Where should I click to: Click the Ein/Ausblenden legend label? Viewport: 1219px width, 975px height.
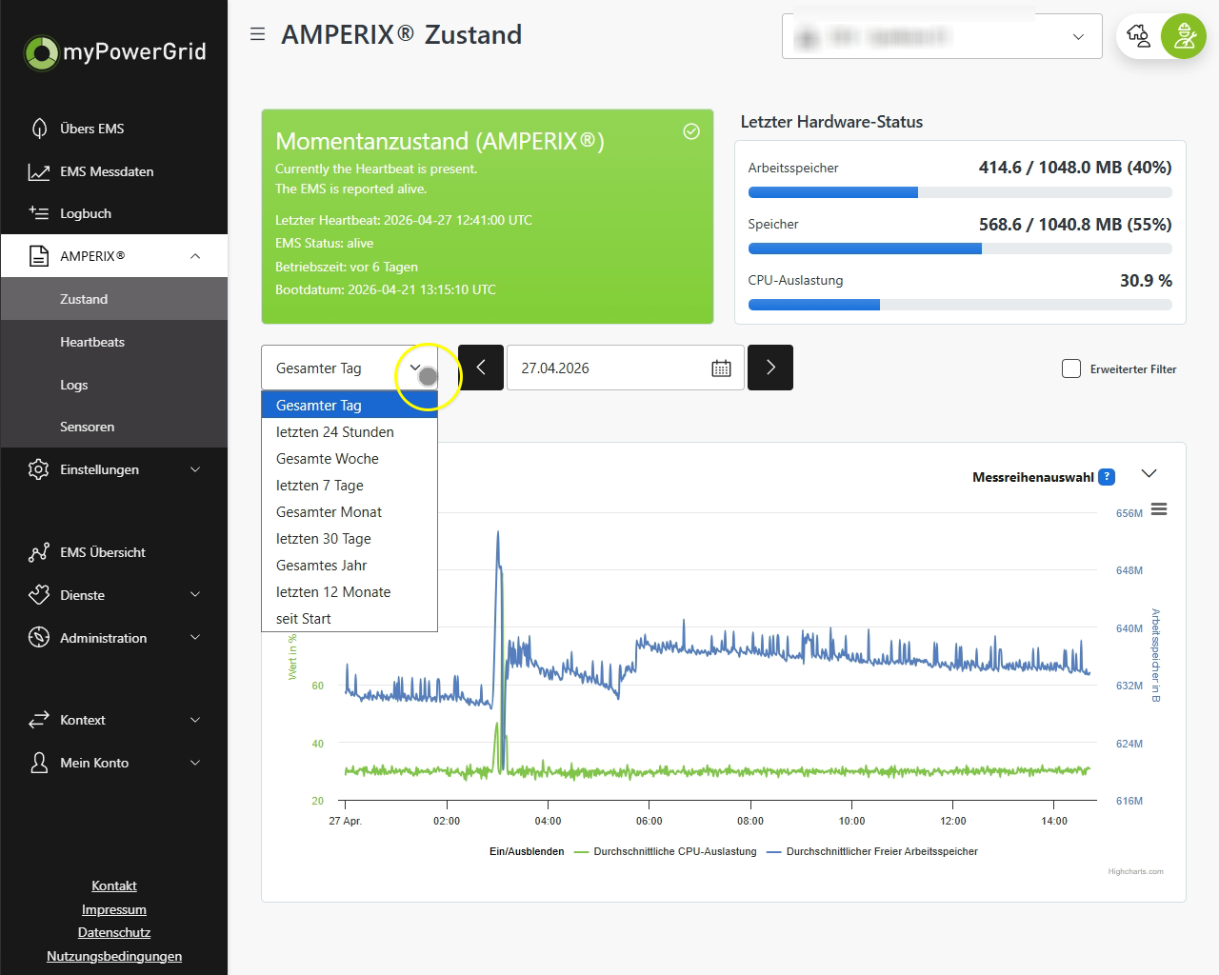527,851
